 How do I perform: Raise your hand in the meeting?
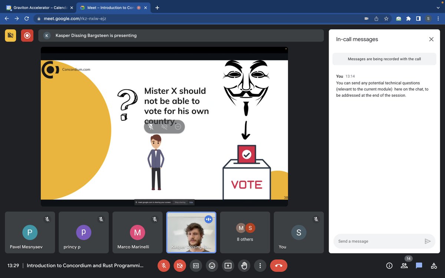coord(244,265)
